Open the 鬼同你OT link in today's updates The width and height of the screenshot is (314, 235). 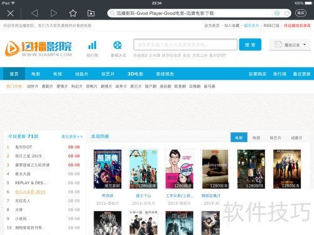click(x=23, y=147)
